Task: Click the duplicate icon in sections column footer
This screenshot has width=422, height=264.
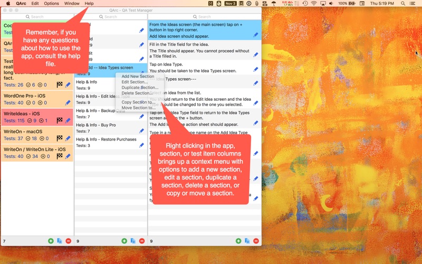Action: point(133,241)
